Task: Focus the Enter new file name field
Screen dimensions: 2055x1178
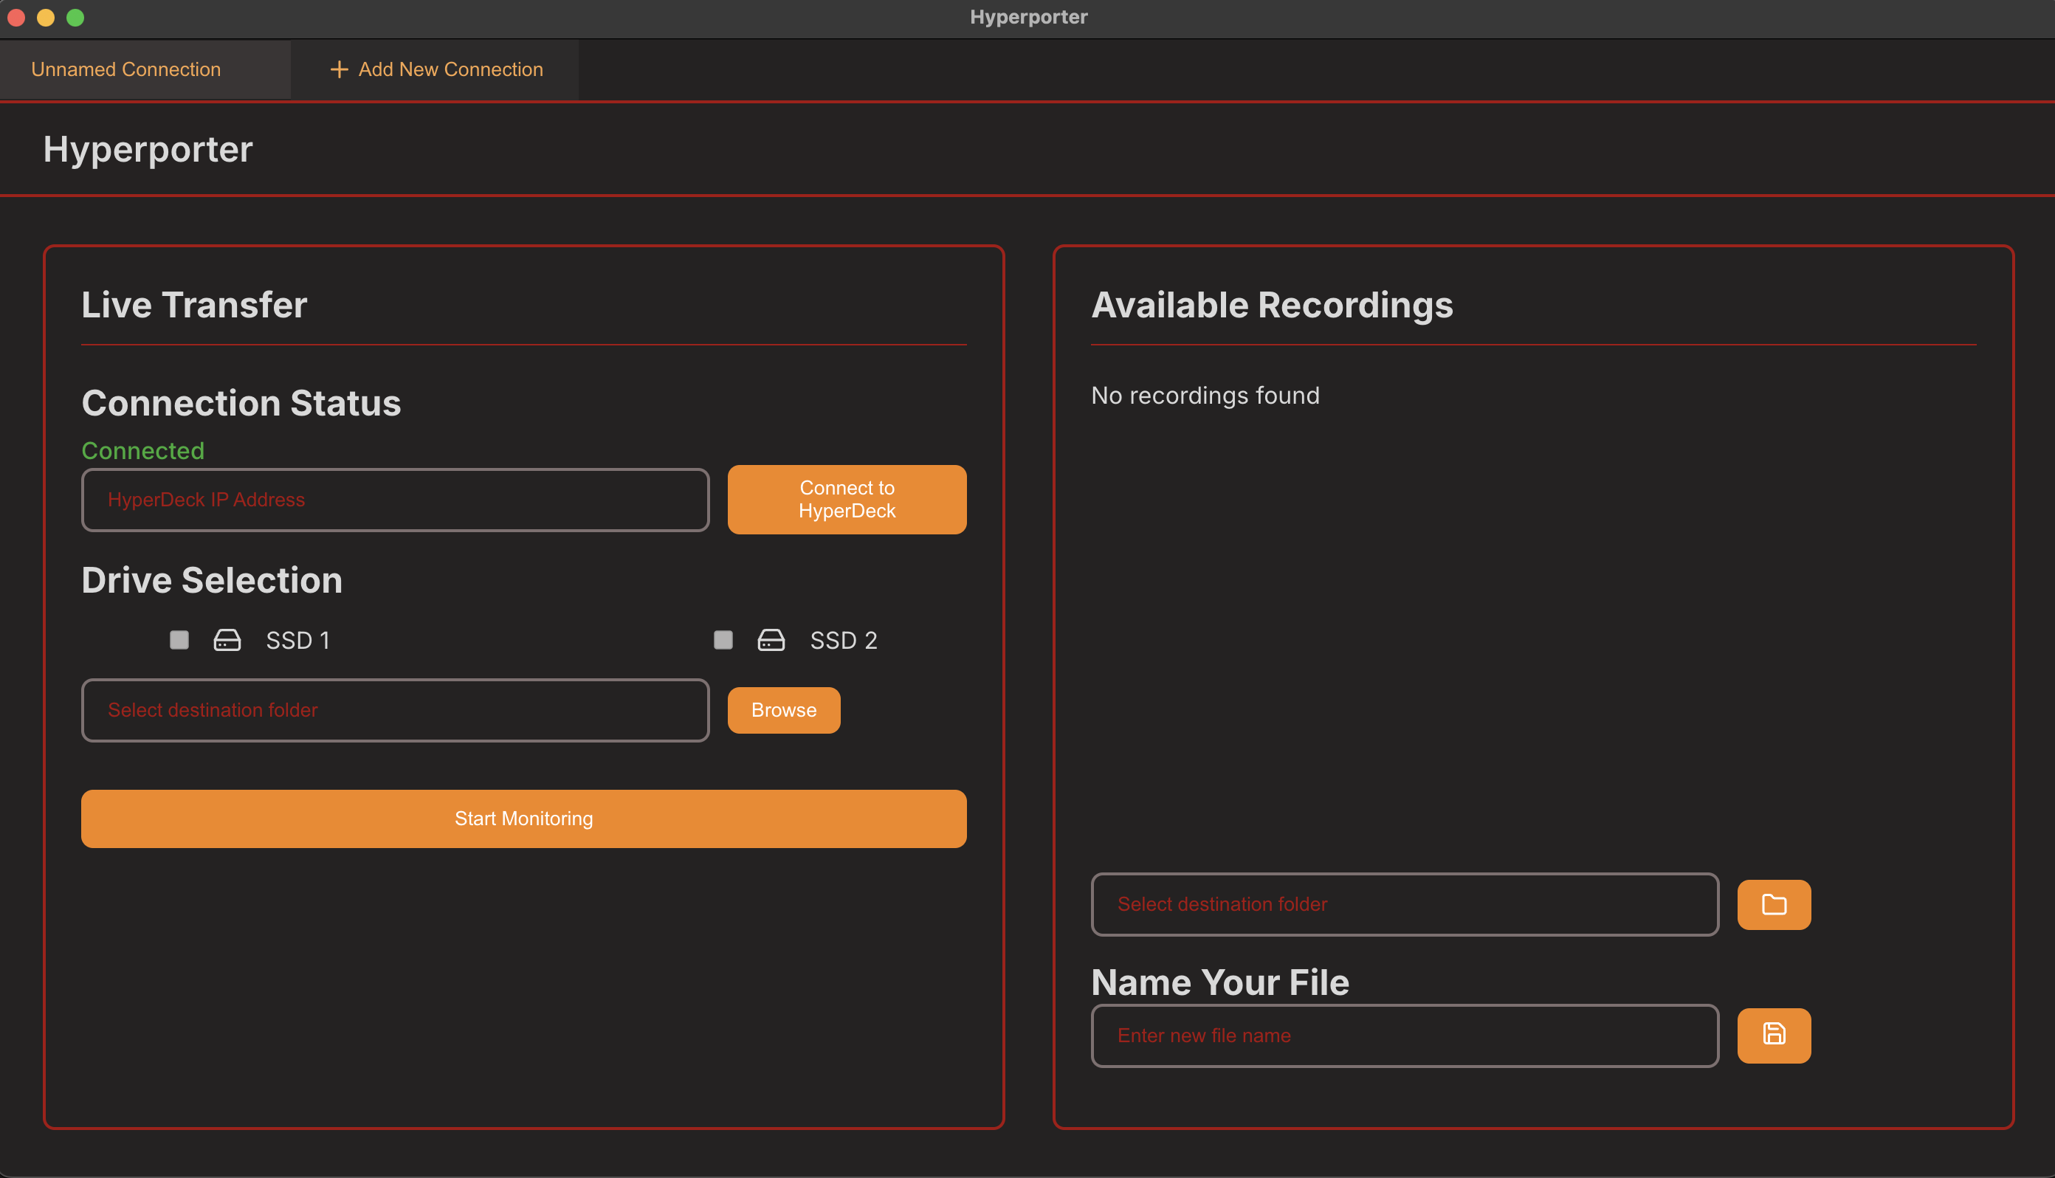Action: [1405, 1036]
